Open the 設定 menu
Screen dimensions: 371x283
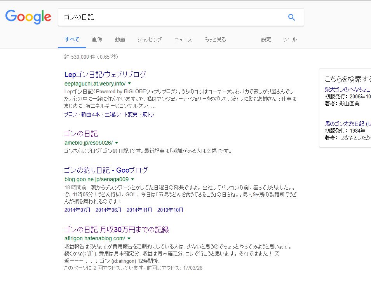click(266, 39)
